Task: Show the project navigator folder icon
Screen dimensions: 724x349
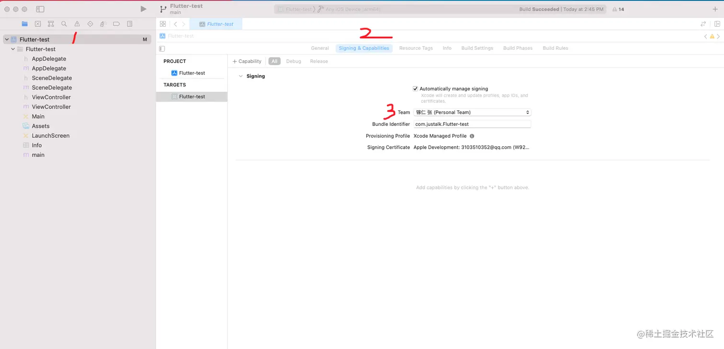Action: [x=25, y=24]
